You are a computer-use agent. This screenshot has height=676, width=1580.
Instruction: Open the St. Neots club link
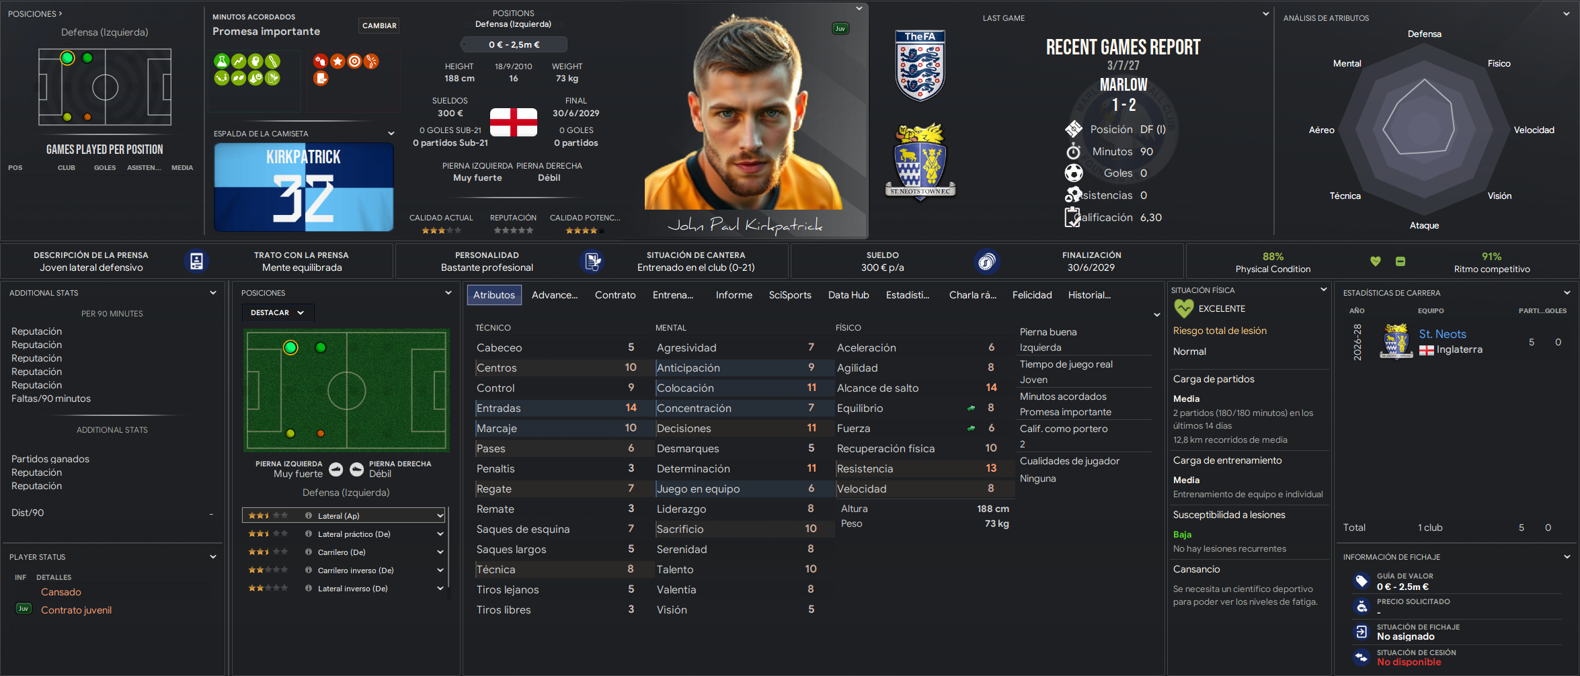tap(1442, 334)
